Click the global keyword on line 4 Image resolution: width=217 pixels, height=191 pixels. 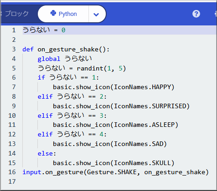(x=49, y=59)
